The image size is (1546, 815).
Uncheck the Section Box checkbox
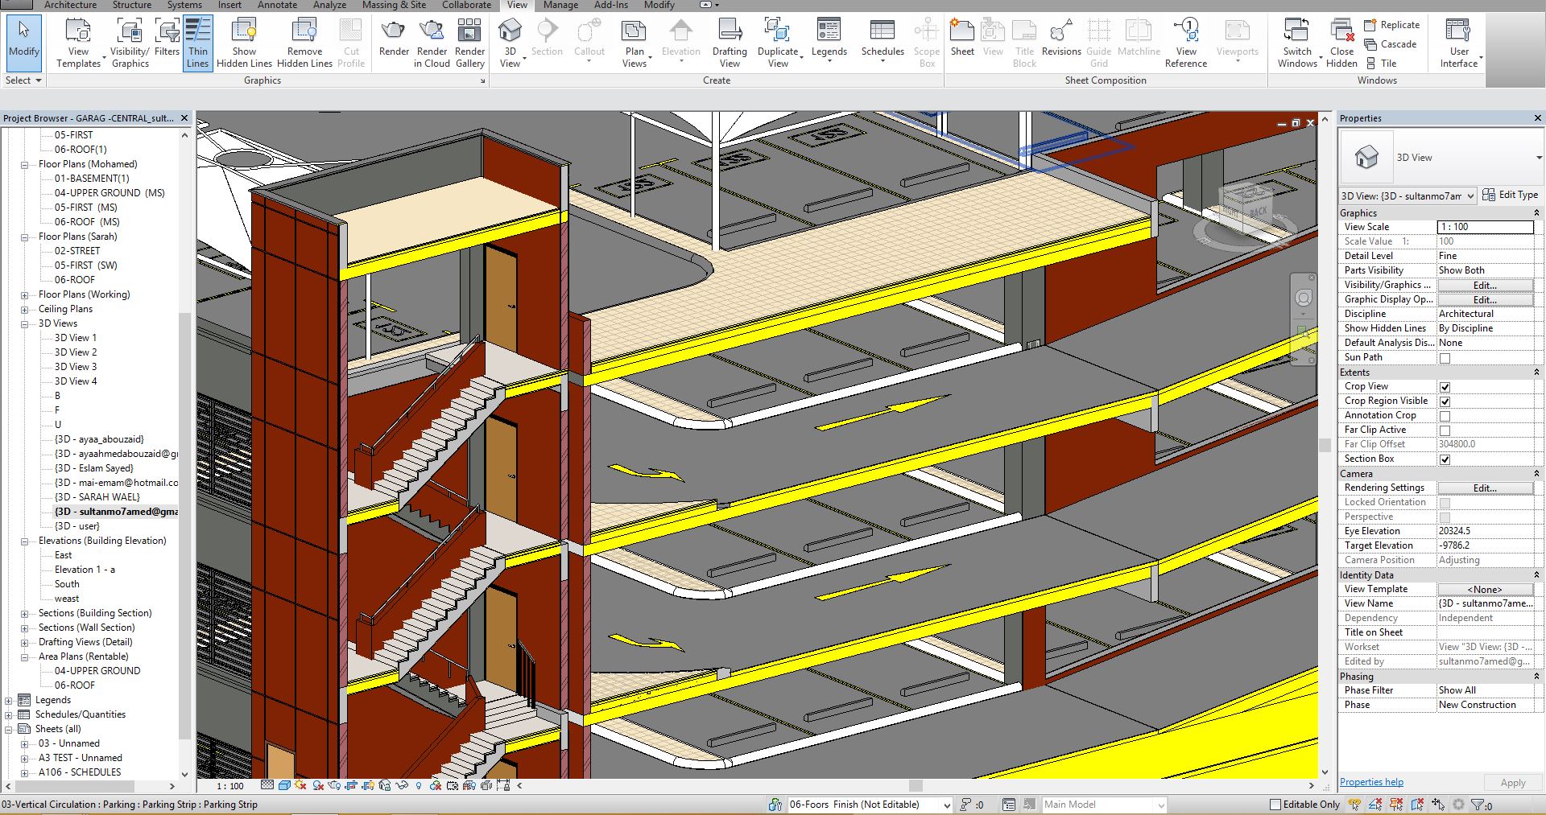(1445, 459)
